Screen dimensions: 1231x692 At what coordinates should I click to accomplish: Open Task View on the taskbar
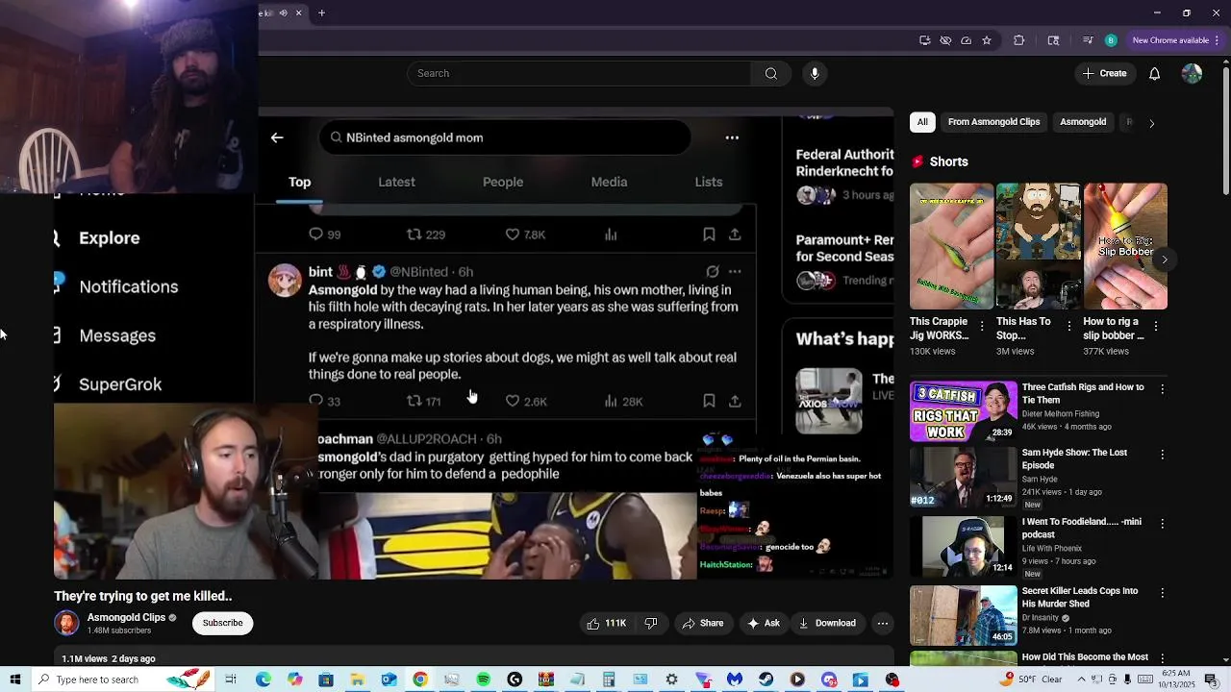(231, 680)
